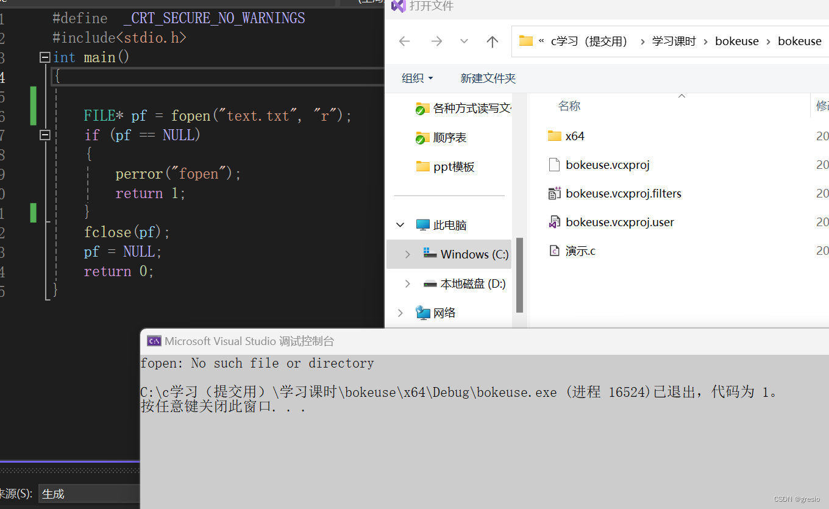Click the 本地磁盘 (D:) drive icon

pyautogui.click(x=430, y=283)
